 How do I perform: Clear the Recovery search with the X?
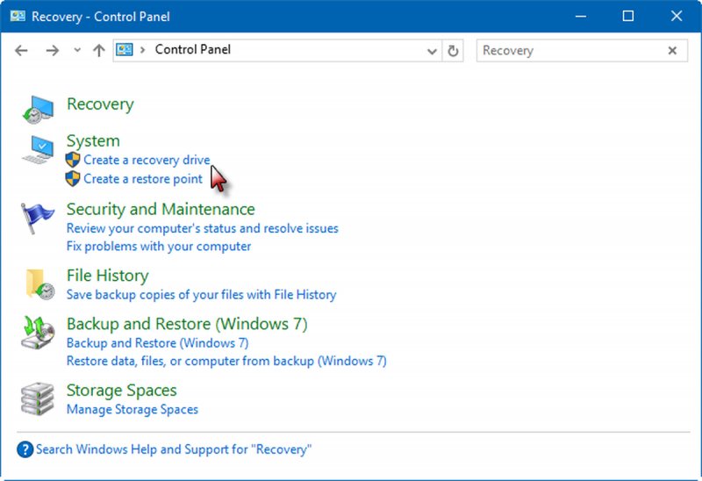point(672,51)
